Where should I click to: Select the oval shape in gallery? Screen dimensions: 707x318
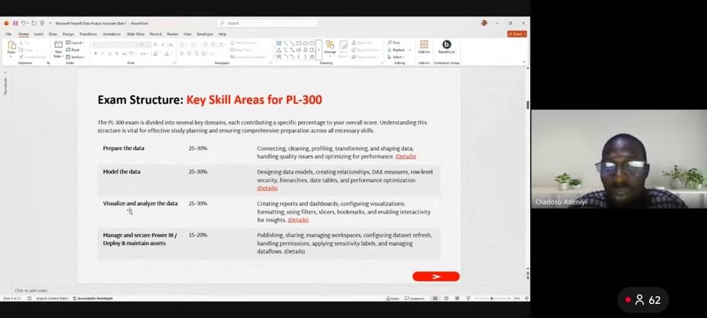pyautogui.click(x=305, y=43)
